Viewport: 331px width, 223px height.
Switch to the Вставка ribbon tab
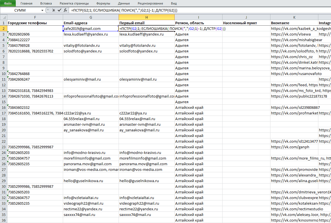(x=46, y=3)
